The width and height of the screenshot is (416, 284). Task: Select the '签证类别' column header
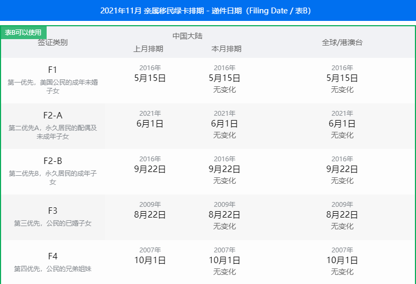click(53, 42)
